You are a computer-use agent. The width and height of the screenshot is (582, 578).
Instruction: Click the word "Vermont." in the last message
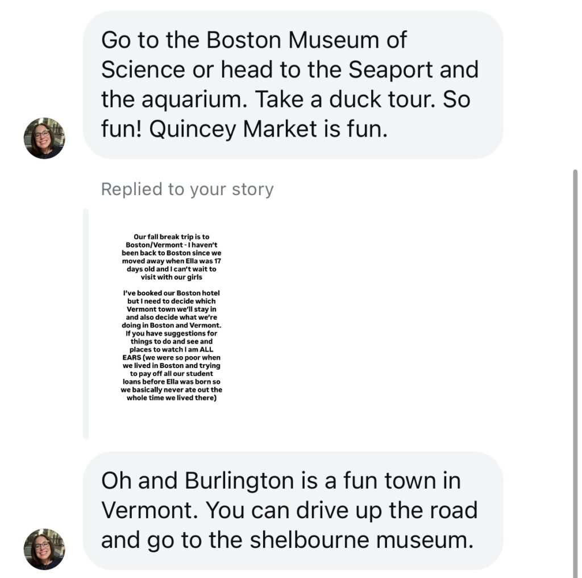[149, 510]
